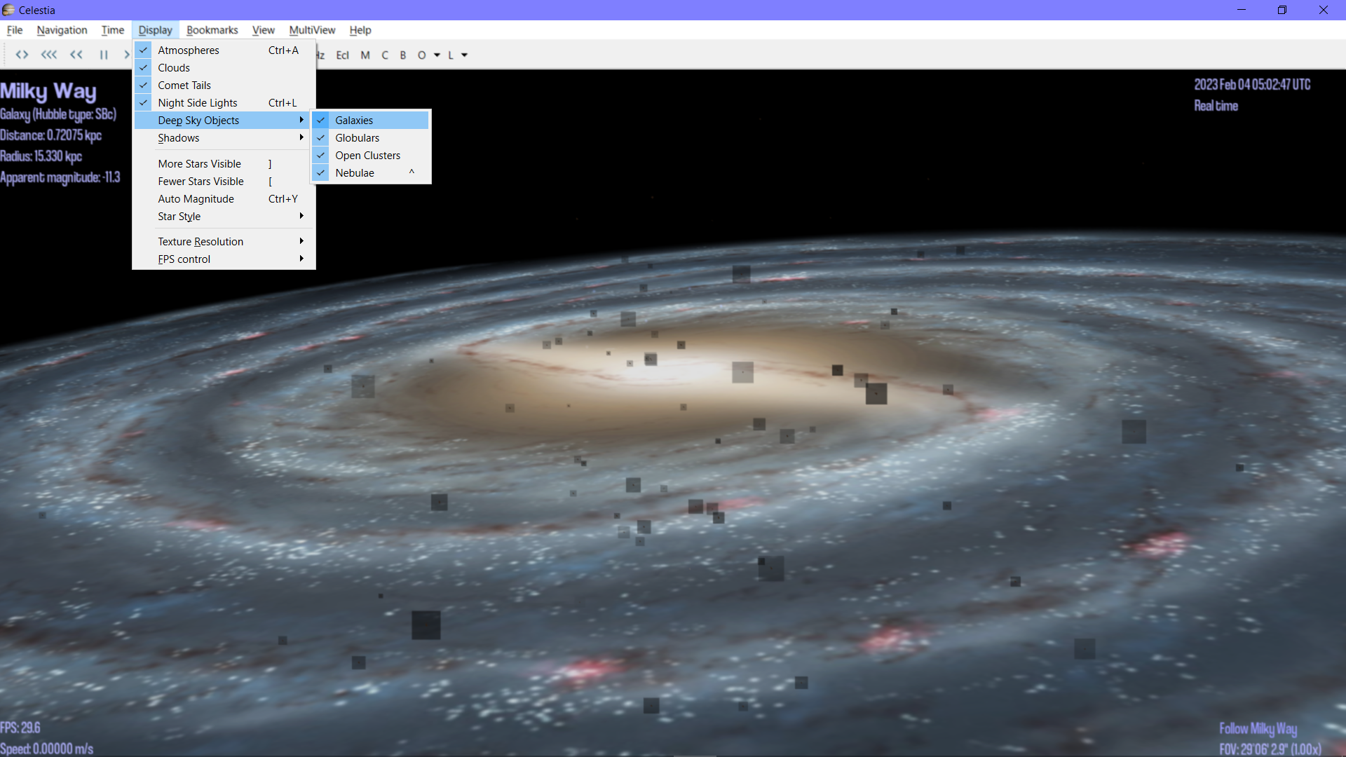Open the dropdown arrow next to O
The image size is (1346, 757).
437,55
